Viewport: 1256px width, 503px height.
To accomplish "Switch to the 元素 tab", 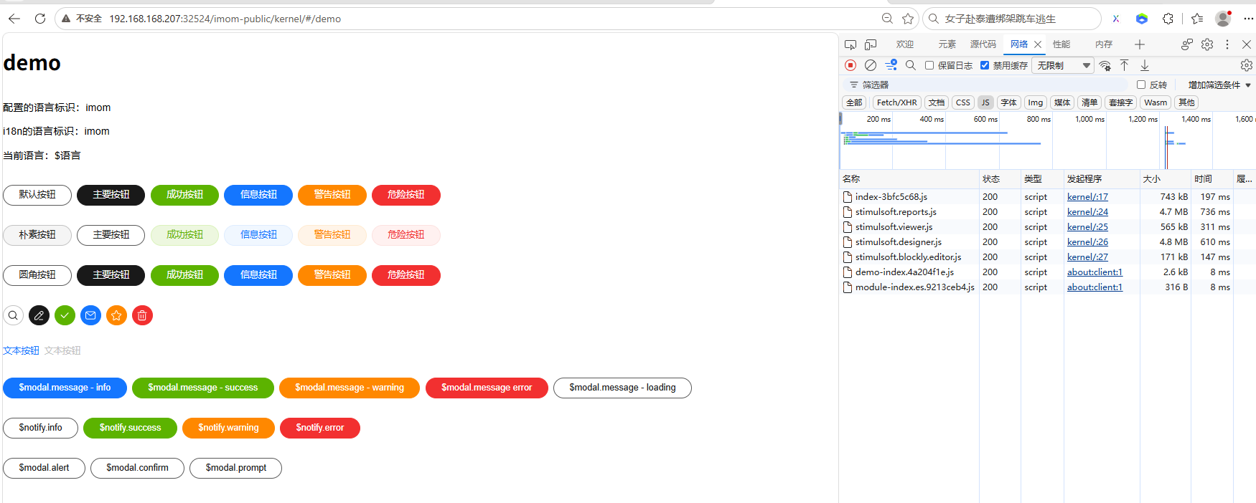I will [x=947, y=44].
